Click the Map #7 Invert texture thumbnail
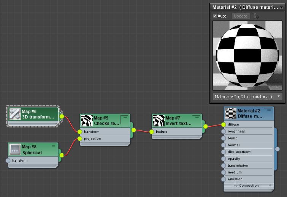 [159, 121]
